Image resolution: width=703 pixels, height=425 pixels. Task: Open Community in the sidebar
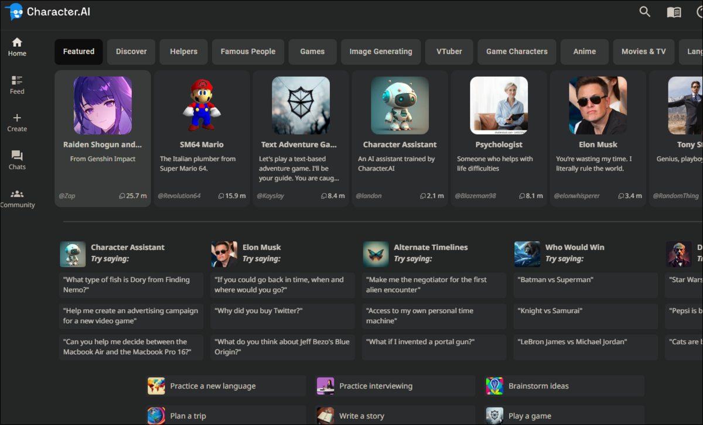(x=17, y=199)
